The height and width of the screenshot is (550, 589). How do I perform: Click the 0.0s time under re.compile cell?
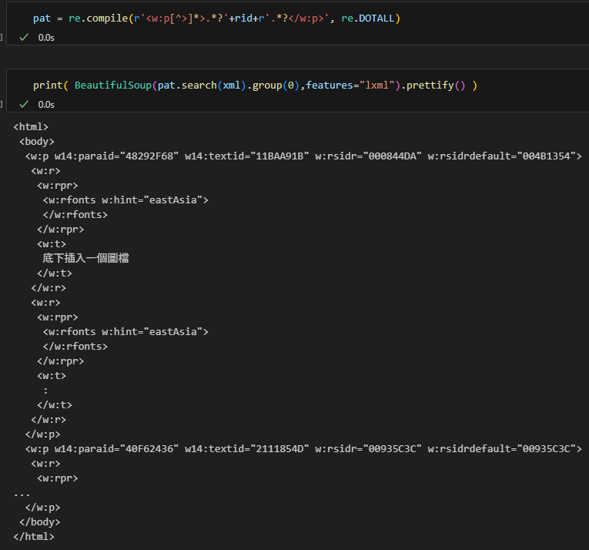(x=46, y=38)
